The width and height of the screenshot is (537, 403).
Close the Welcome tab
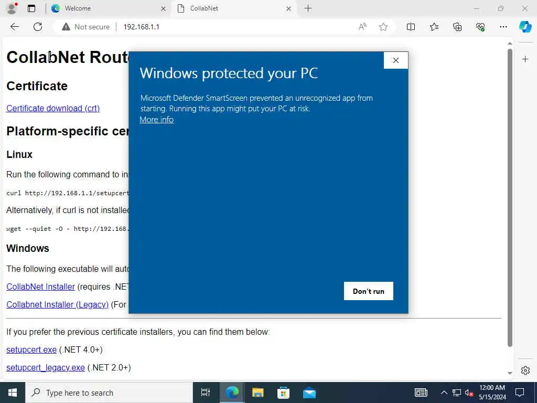click(164, 8)
